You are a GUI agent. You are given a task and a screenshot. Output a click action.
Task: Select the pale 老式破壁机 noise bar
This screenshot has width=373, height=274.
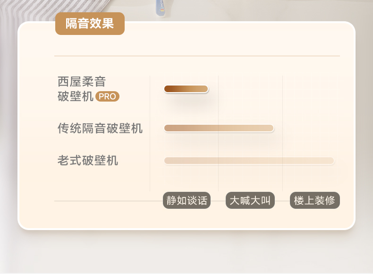pyautogui.click(x=249, y=161)
